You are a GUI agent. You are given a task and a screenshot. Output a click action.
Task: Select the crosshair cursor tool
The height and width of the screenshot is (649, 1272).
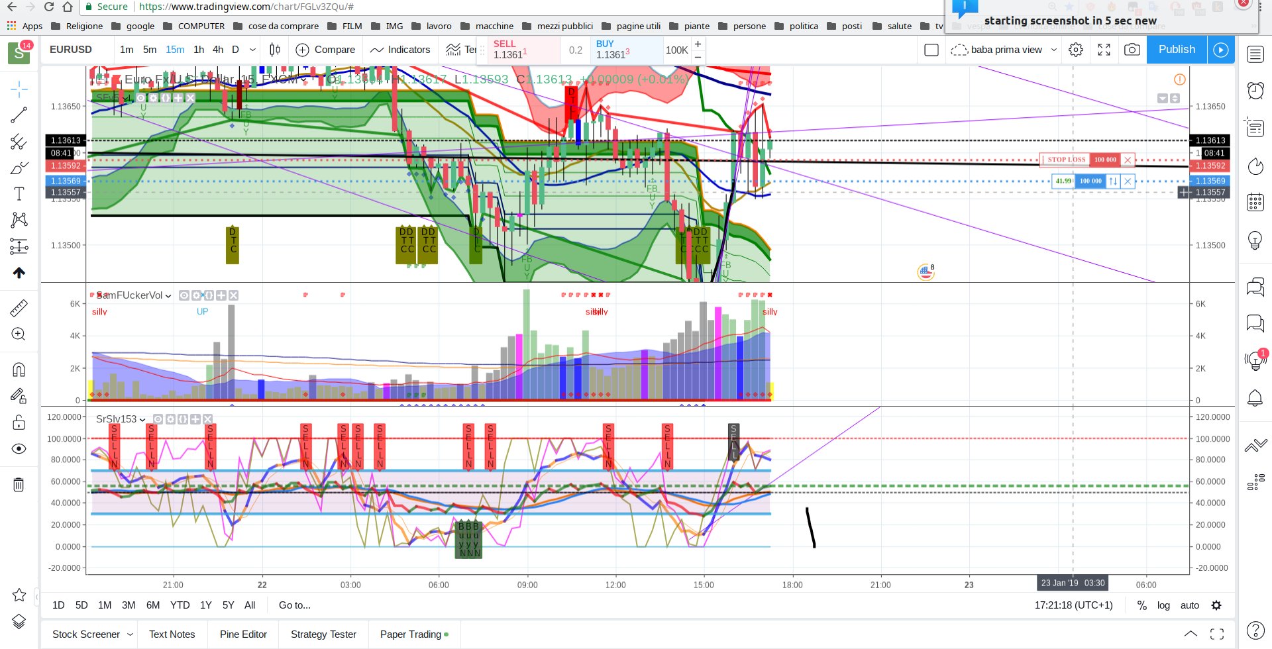[x=19, y=89]
